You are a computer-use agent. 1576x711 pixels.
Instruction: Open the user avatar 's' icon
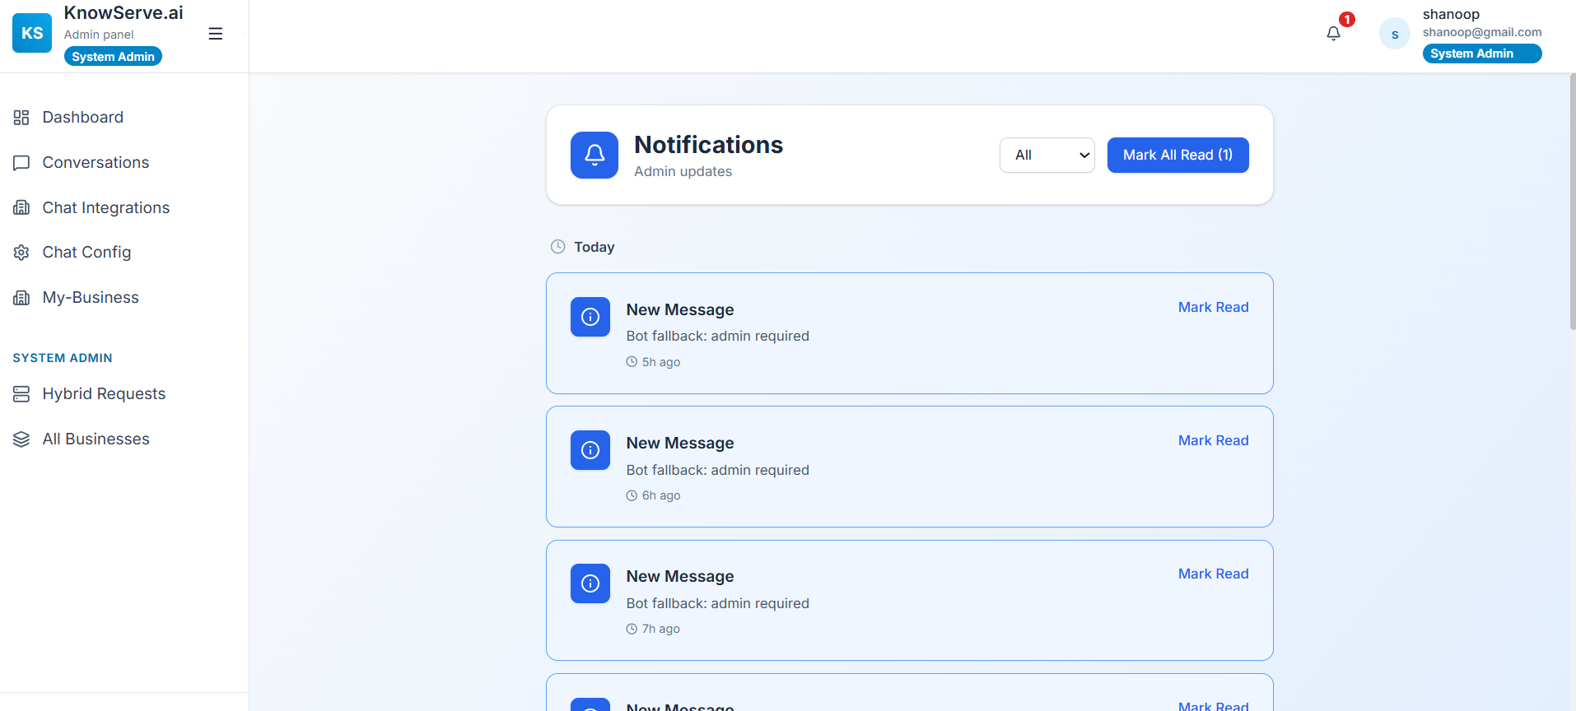[x=1394, y=35]
